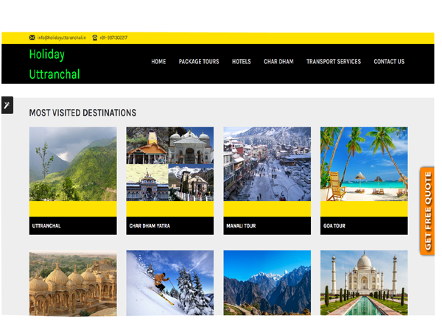442x335 pixels.
Task: Click the phone number in top bar
Action: click(x=113, y=38)
